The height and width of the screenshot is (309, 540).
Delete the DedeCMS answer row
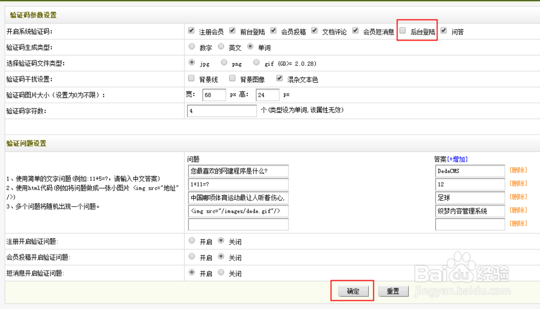pyautogui.click(x=518, y=170)
